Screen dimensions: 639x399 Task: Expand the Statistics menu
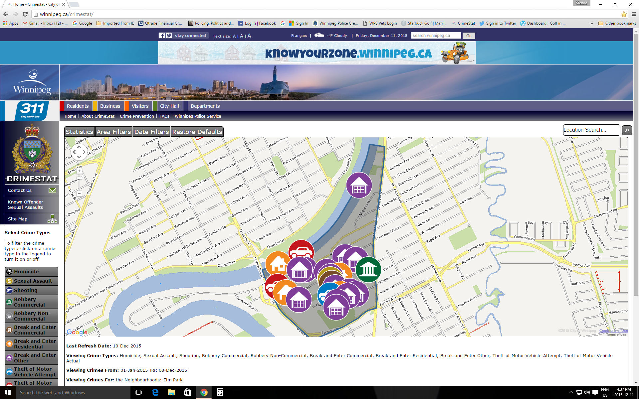click(80, 132)
